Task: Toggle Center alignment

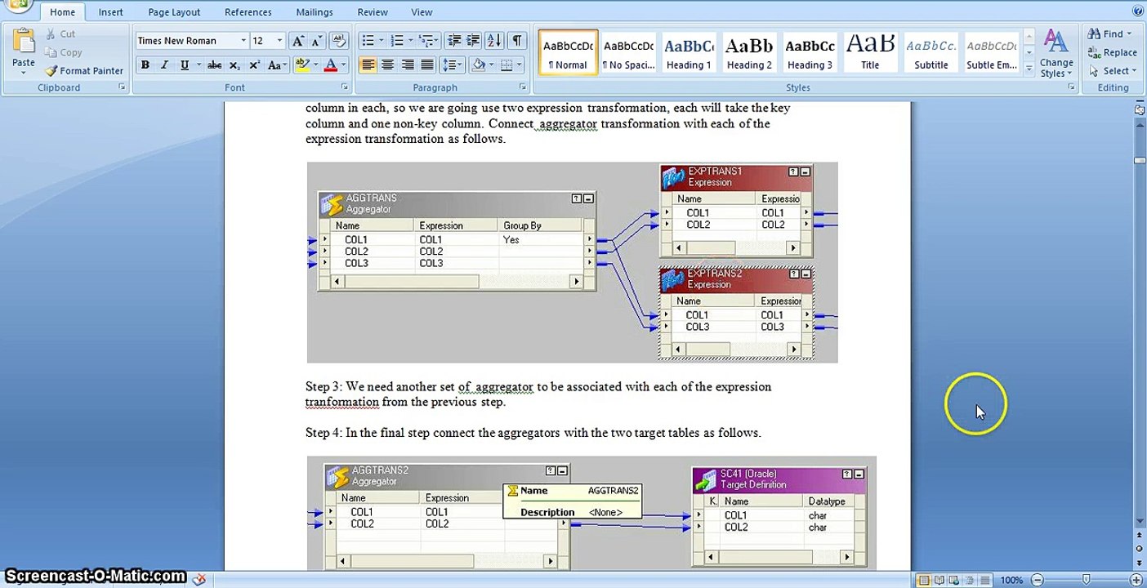Action: pyautogui.click(x=387, y=65)
